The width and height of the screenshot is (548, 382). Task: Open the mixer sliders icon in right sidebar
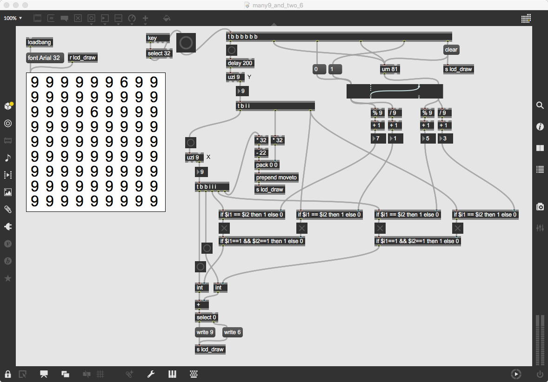point(540,228)
